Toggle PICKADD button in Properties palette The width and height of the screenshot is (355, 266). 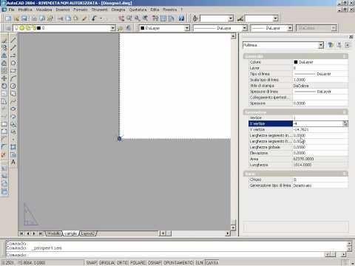coord(347,45)
